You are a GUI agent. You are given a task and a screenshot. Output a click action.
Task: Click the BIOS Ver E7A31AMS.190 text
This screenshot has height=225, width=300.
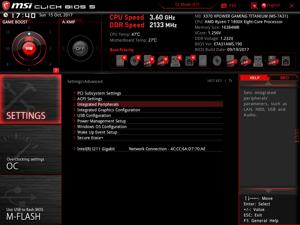pos(218,44)
